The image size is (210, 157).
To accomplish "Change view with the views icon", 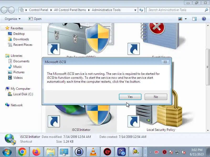I will pos(180,19).
